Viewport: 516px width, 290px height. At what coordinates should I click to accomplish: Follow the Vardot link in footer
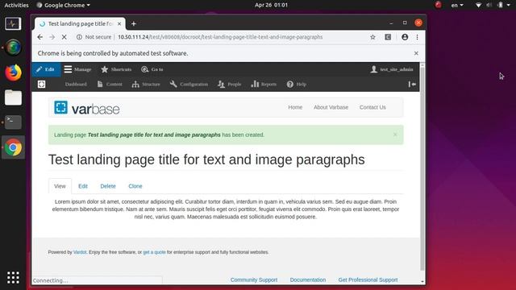(x=80, y=252)
